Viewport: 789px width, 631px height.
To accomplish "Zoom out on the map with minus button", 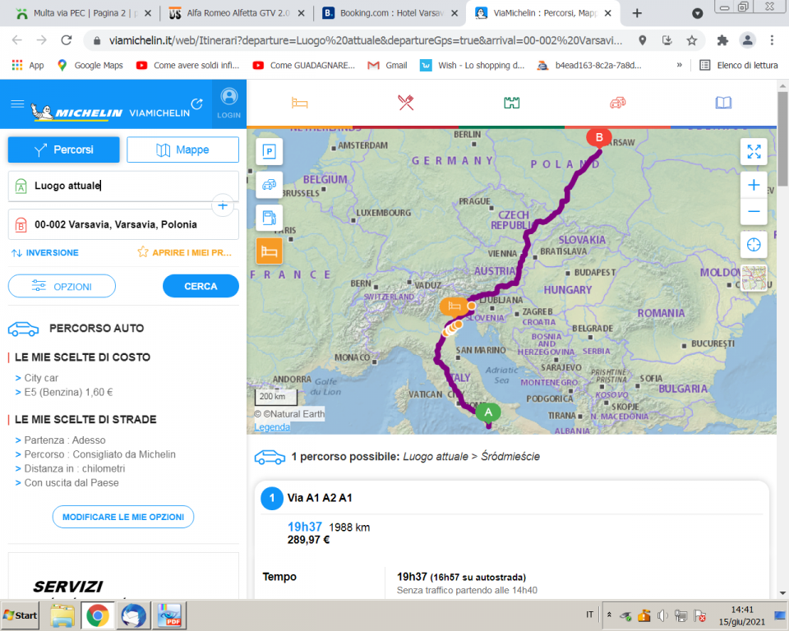I will point(754,212).
